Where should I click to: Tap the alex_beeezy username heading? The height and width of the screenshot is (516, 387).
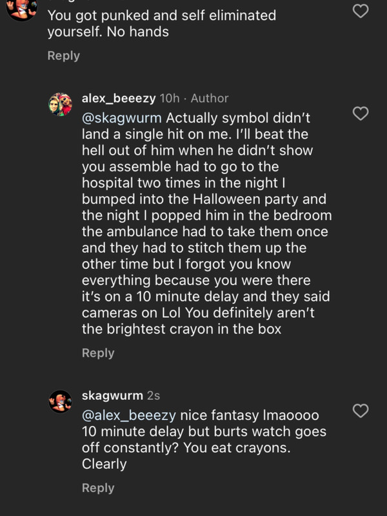tap(119, 99)
